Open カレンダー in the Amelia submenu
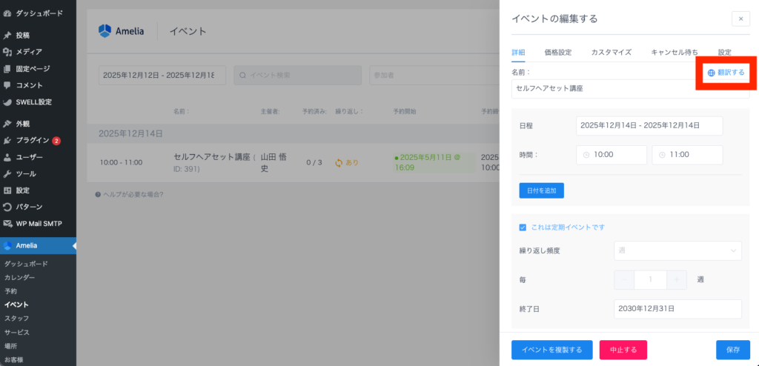Screen dimensions: 759x366 pyautogui.click(x=19, y=277)
